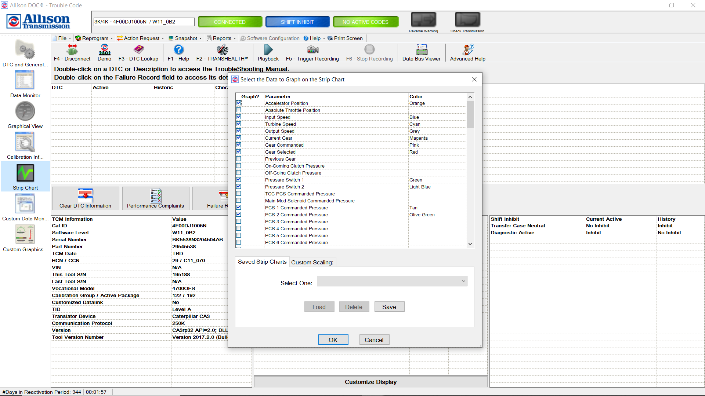Click F2 TRANSHEALTH icon
Screen dimensions: 705x396
[222, 50]
